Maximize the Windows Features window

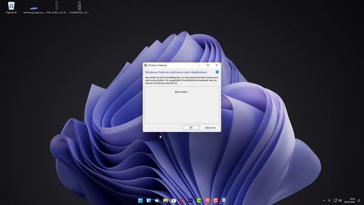click(208, 65)
